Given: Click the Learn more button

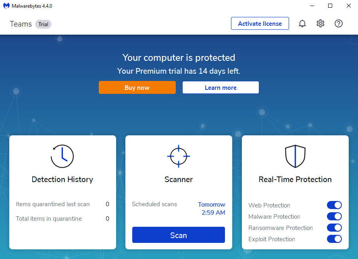Looking at the screenshot, I should click(221, 87).
